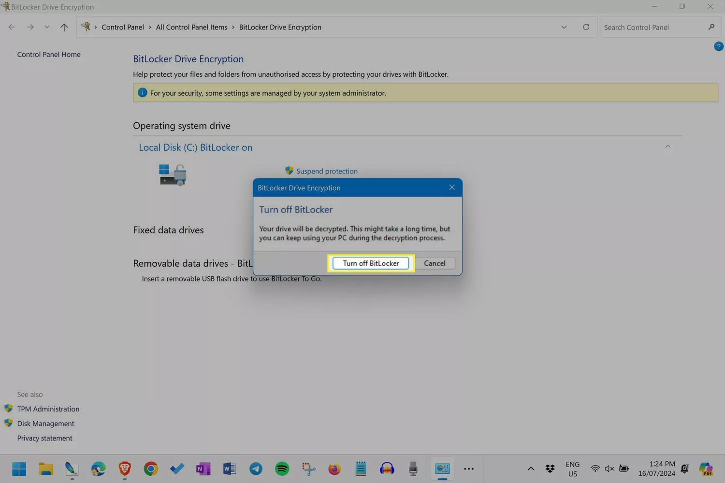Expand chevron after All Control Panel Items
725x483 pixels.
(233, 27)
